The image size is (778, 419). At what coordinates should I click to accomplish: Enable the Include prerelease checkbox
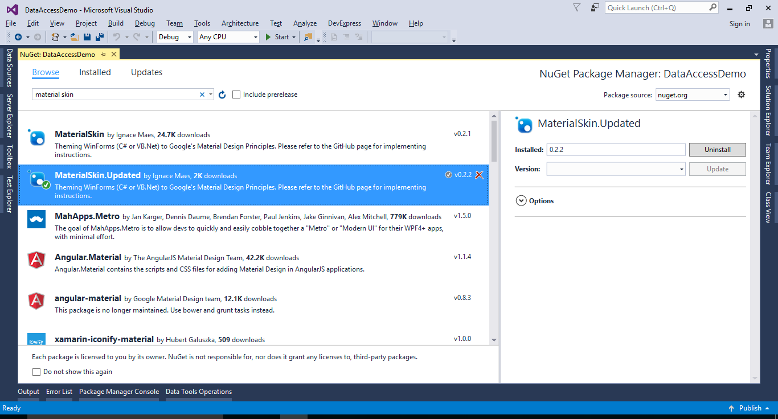pos(236,95)
